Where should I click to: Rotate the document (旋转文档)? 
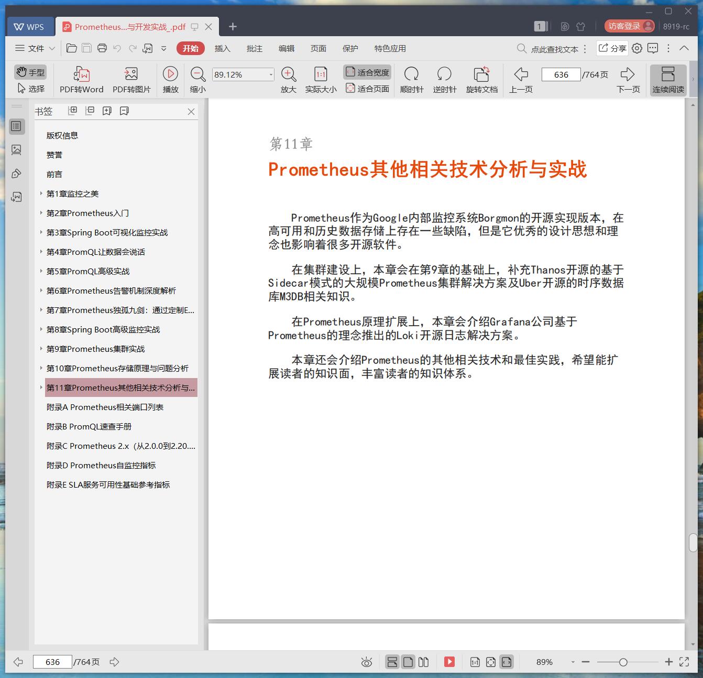coord(482,80)
